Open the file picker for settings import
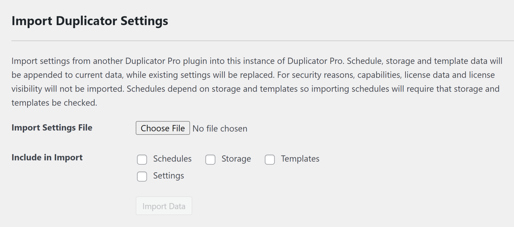Image resolution: width=514 pixels, height=227 pixels. tap(163, 128)
